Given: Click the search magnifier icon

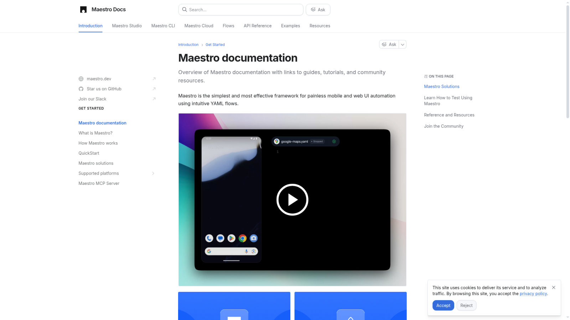Looking at the screenshot, I should (x=185, y=10).
